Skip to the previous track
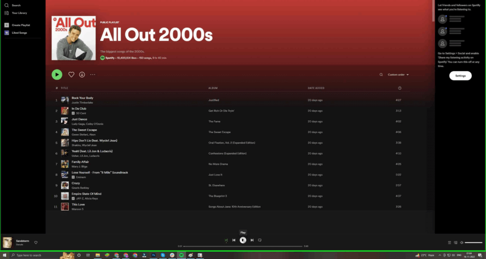486x259 pixels. [234, 240]
